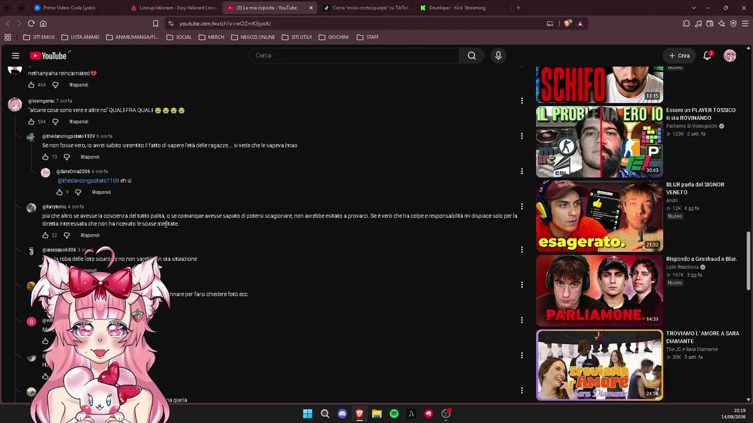The height and width of the screenshot is (423, 753).
Task: Open the browser extensions puzzle icon
Action: click(687, 23)
